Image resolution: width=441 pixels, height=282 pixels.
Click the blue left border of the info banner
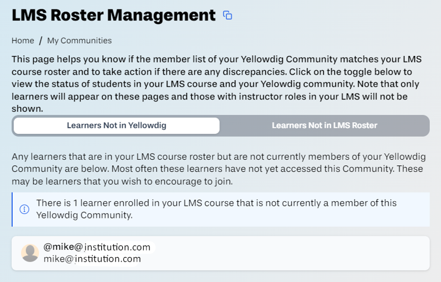click(x=12, y=210)
